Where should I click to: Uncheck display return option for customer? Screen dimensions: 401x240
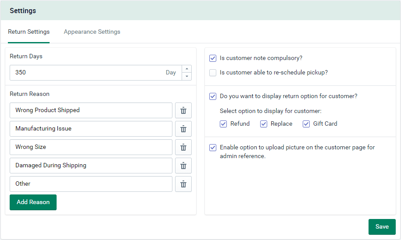point(213,96)
